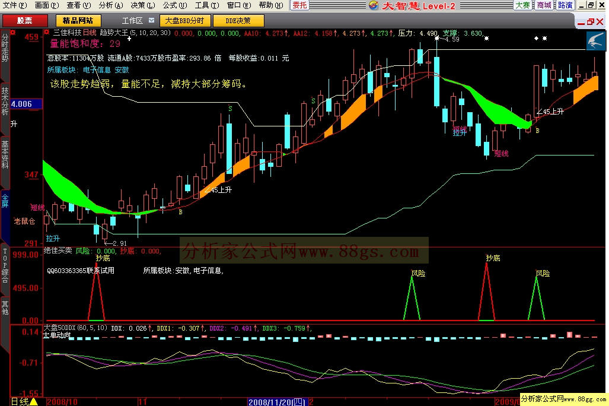This screenshot has width=609, height=406.
Task: Click the 总股本 share info line
Action: [168, 58]
